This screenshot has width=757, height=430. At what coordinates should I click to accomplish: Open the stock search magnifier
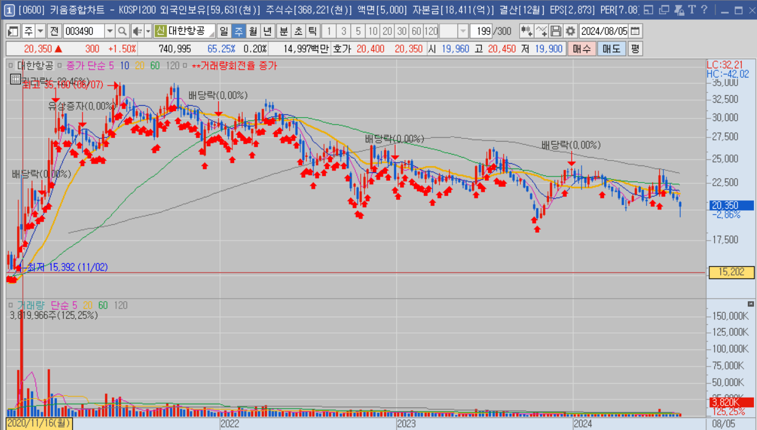(x=122, y=32)
